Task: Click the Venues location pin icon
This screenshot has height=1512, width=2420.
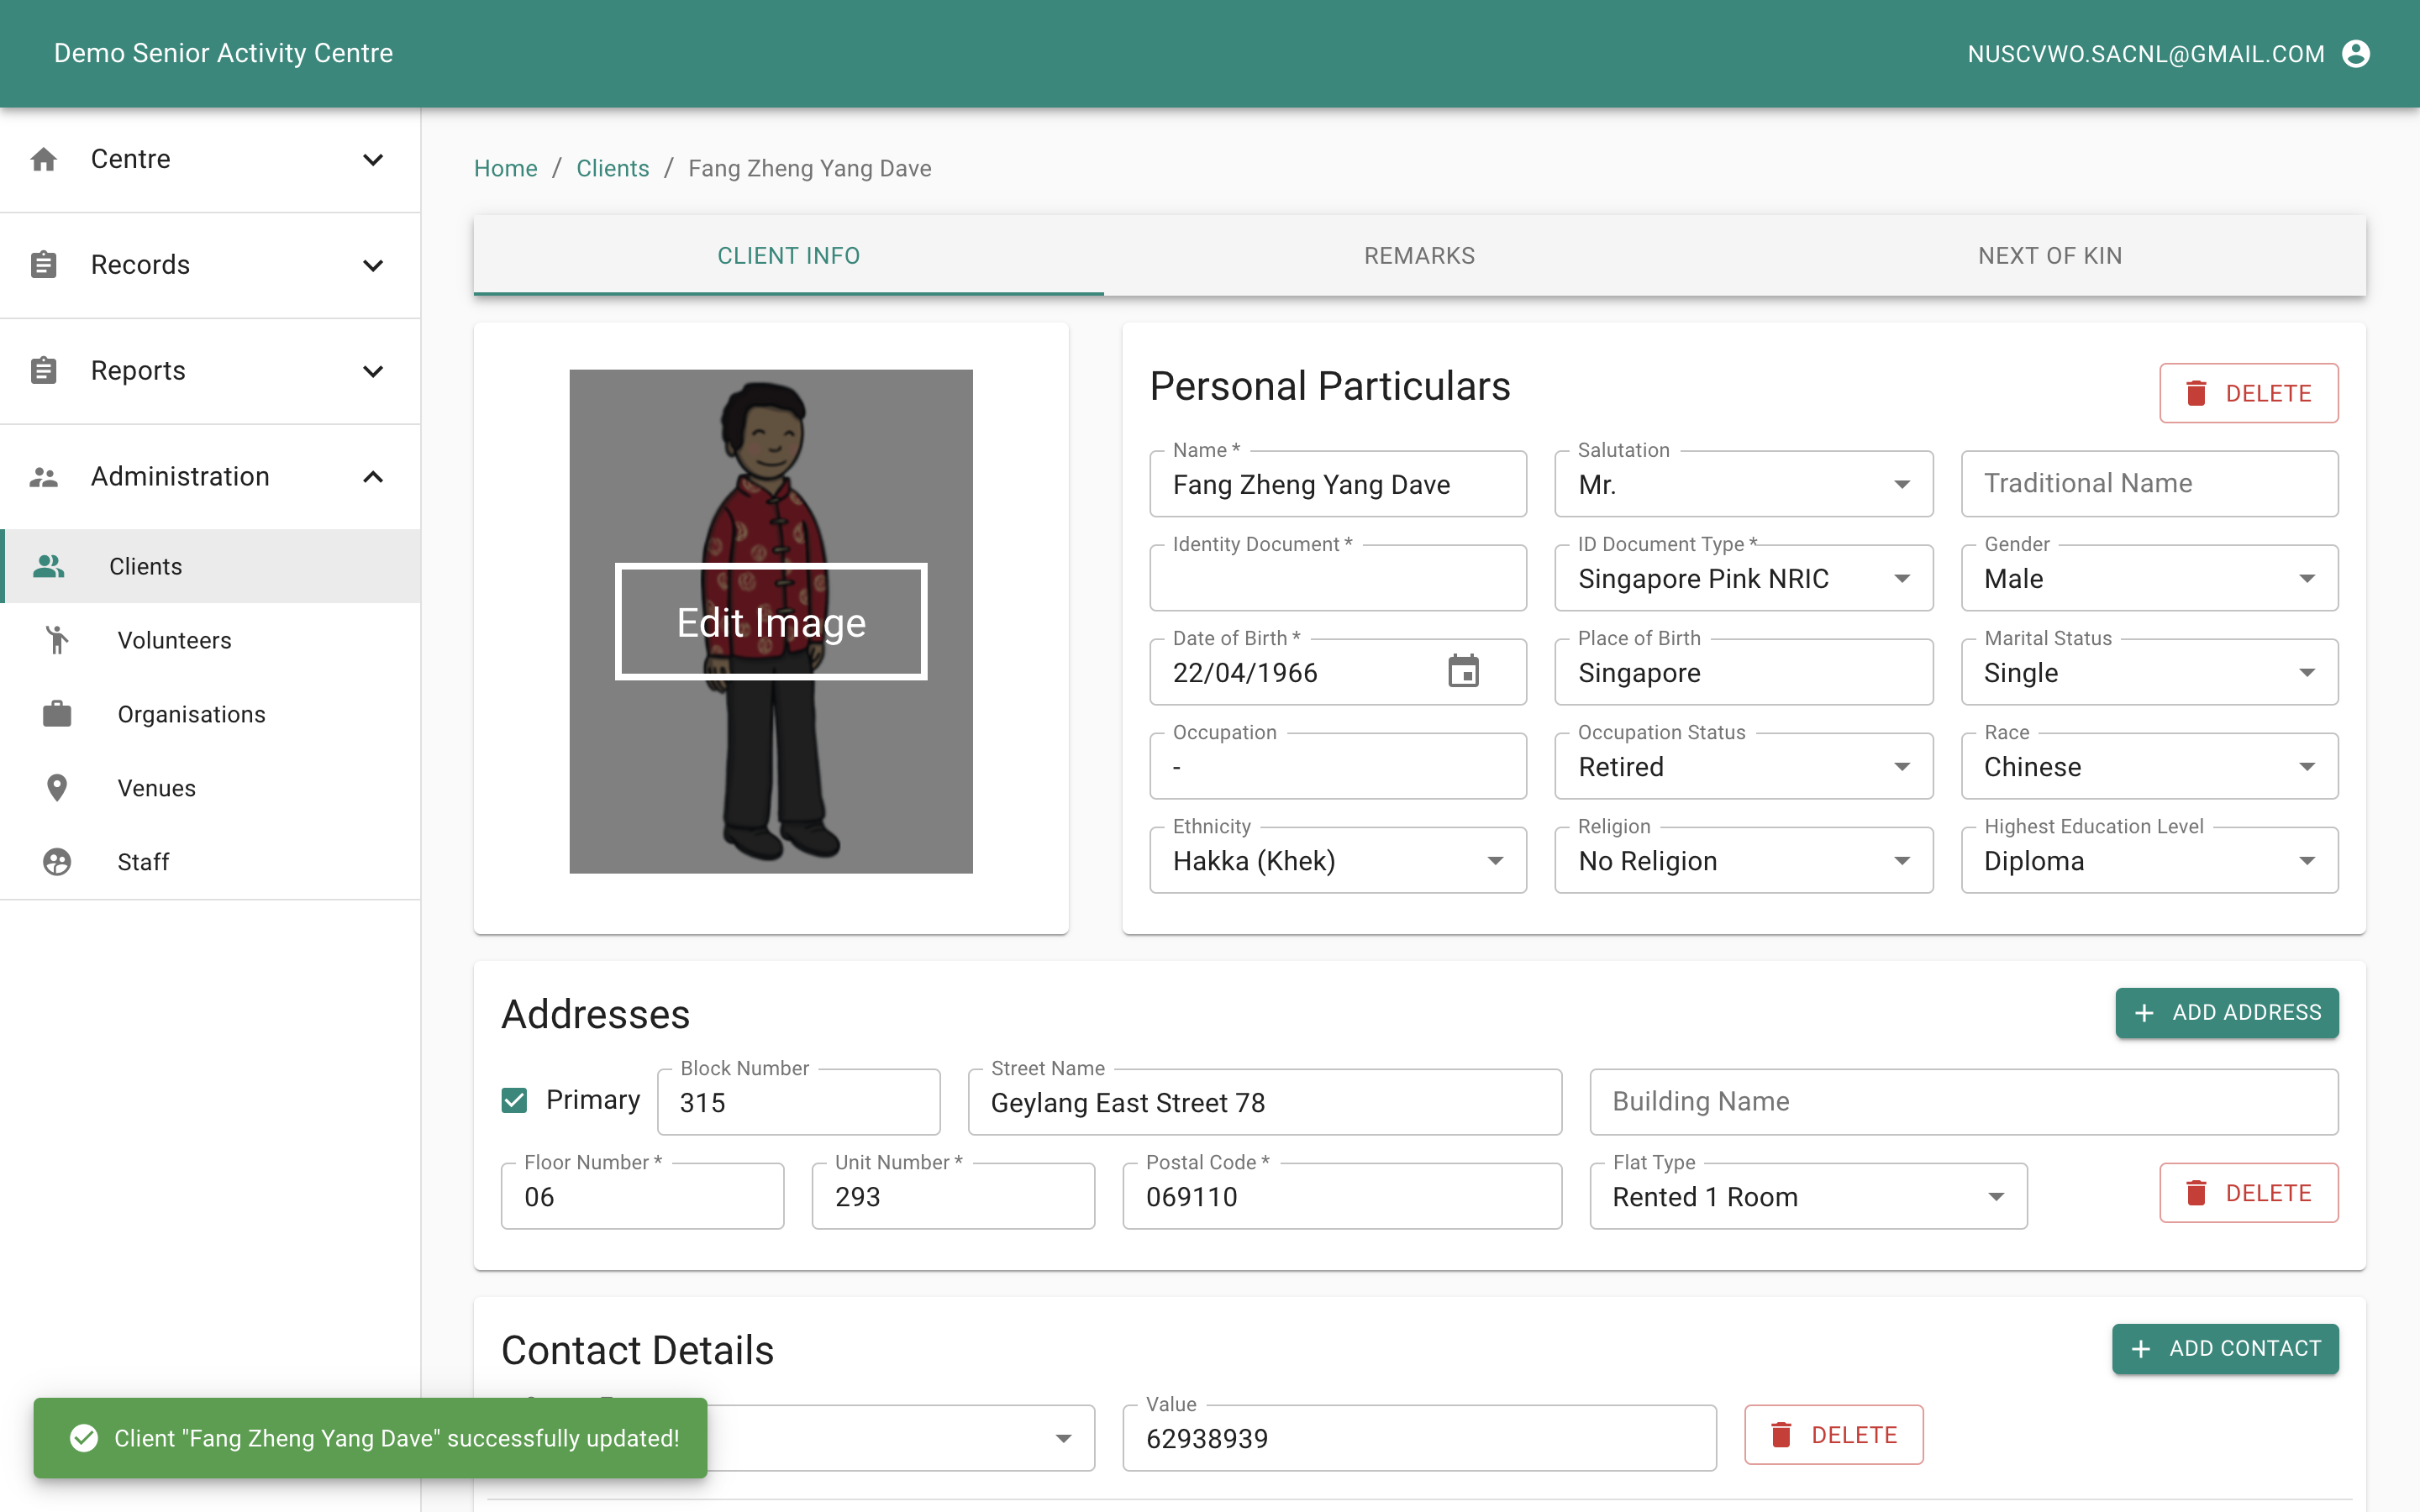Action: tap(57, 788)
